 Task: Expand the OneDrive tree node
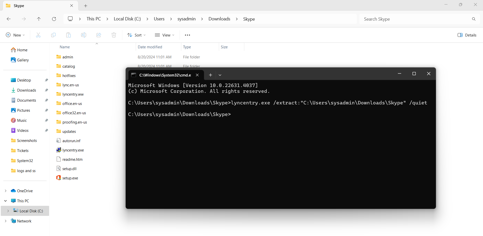click(6, 191)
